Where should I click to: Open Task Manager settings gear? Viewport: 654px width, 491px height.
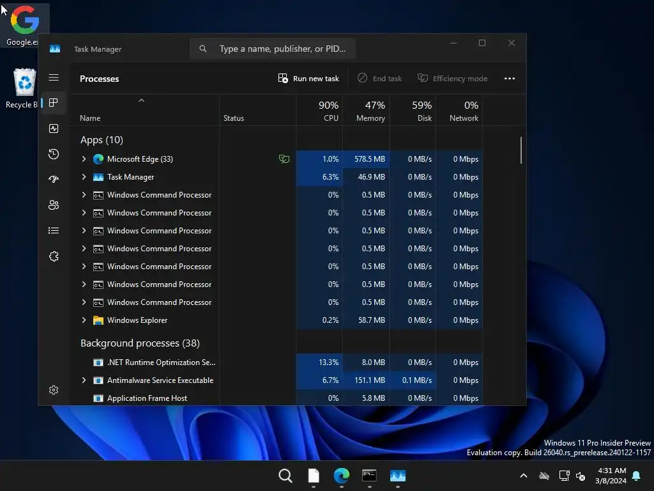click(x=54, y=390)
